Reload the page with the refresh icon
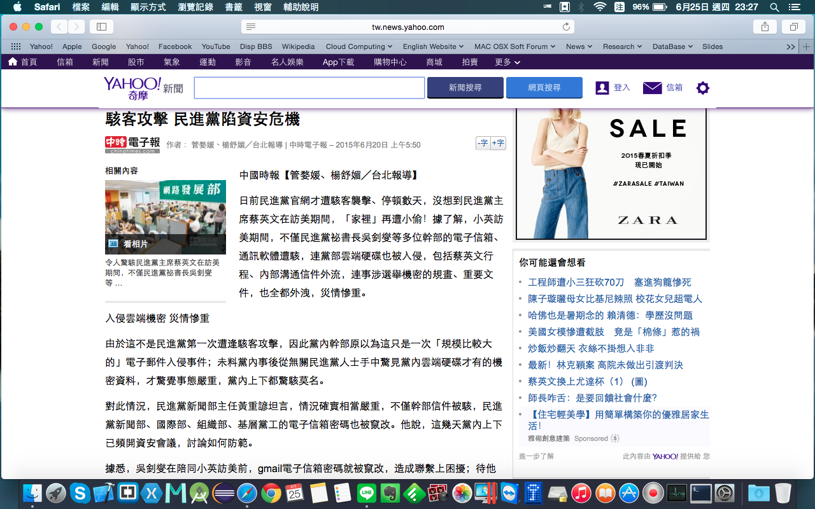Viewport: 815px width, 509px height. tap(566, 27)
